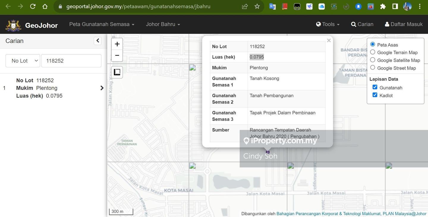The height and width of the screenshot is (217, 428).
Task: Open the browser extensions puzzle icon
Action: click(383, 6)
